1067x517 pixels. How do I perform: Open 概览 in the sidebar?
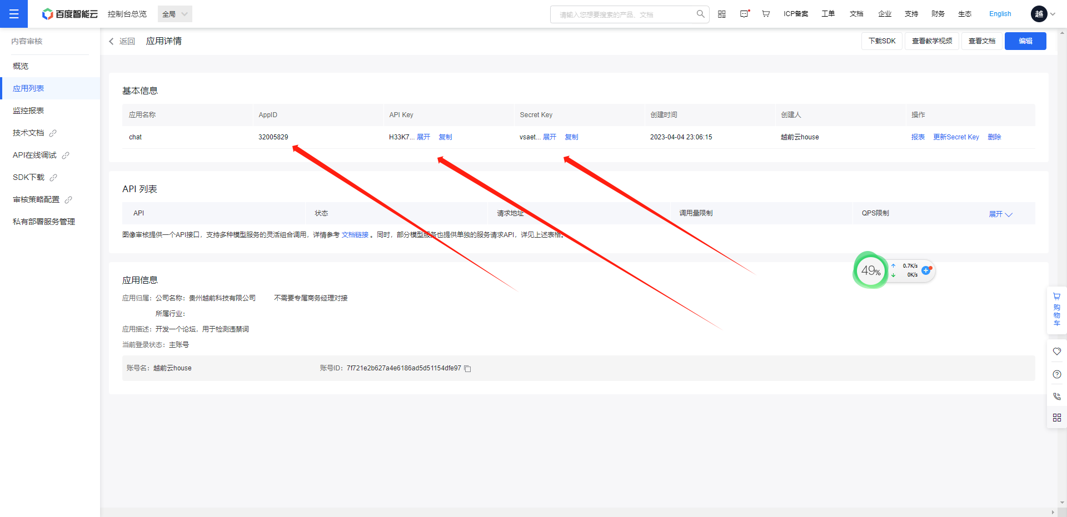click(x=21, y=66)
